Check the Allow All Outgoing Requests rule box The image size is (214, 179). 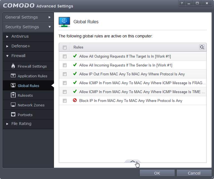65,56
